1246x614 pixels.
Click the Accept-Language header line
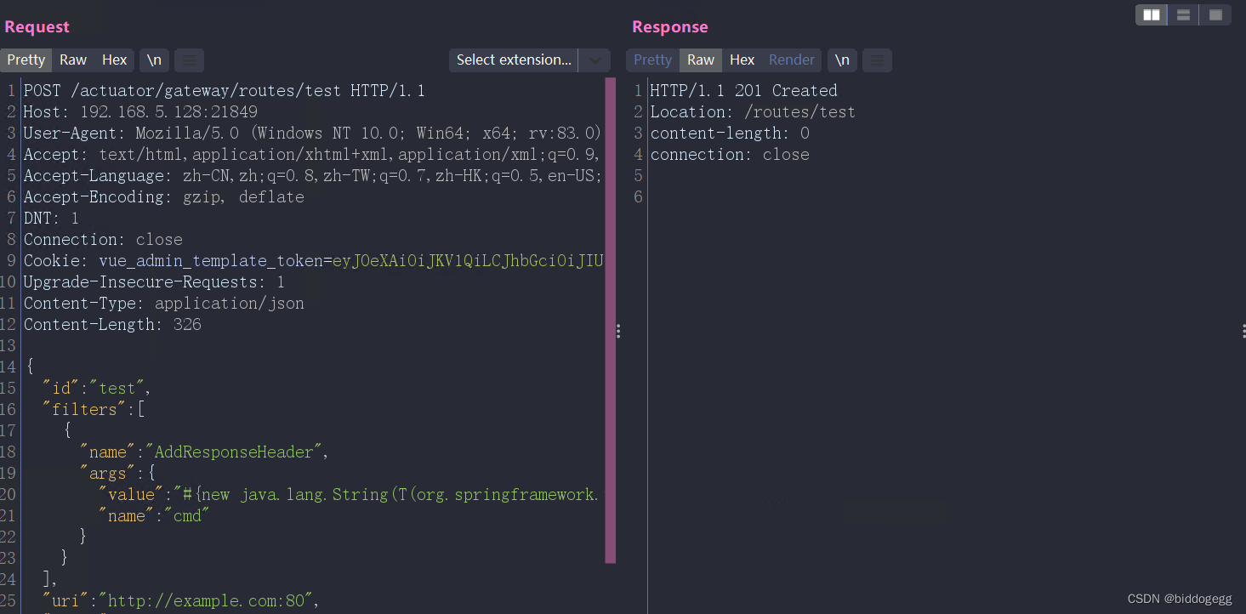click(312, 175)
